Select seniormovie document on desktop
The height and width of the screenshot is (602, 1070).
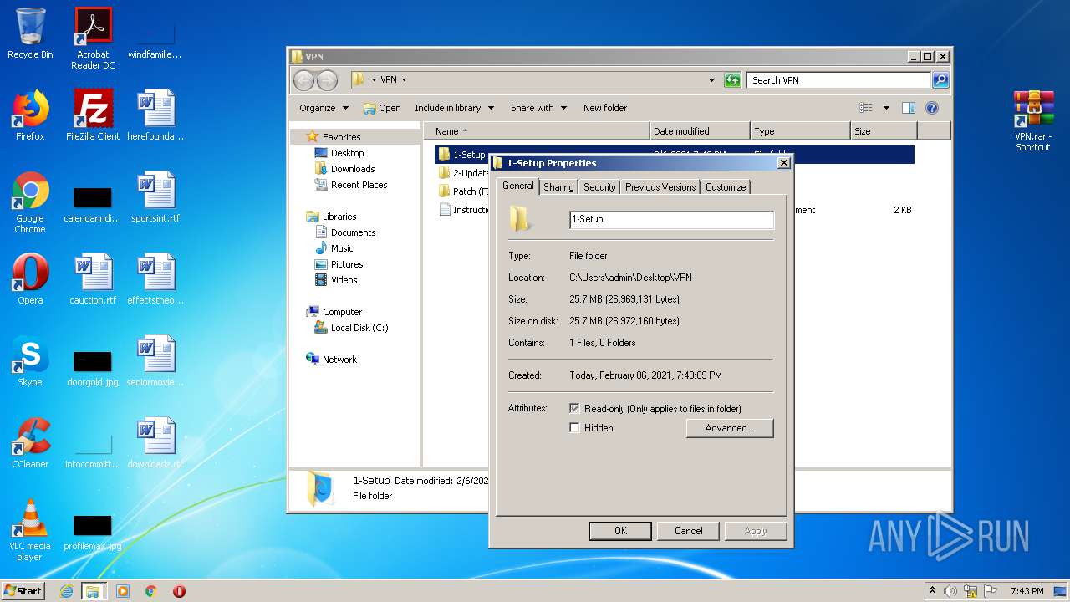[155, 360]
